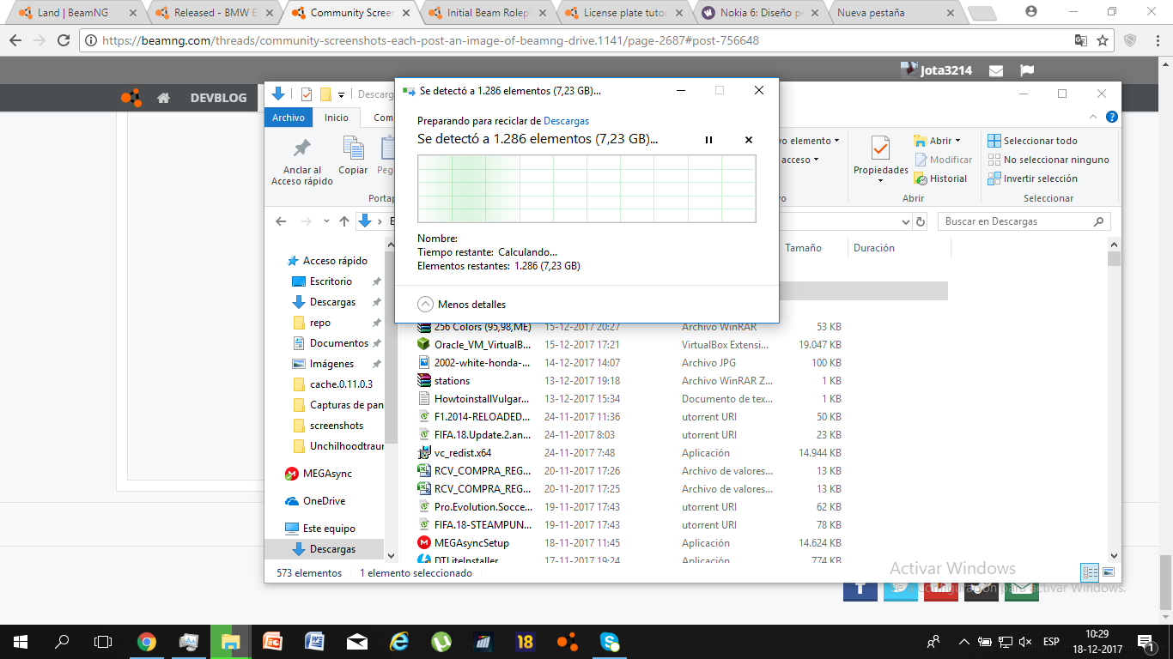Click the Up arrow in Explorer navigation

(x=344, y=221)
